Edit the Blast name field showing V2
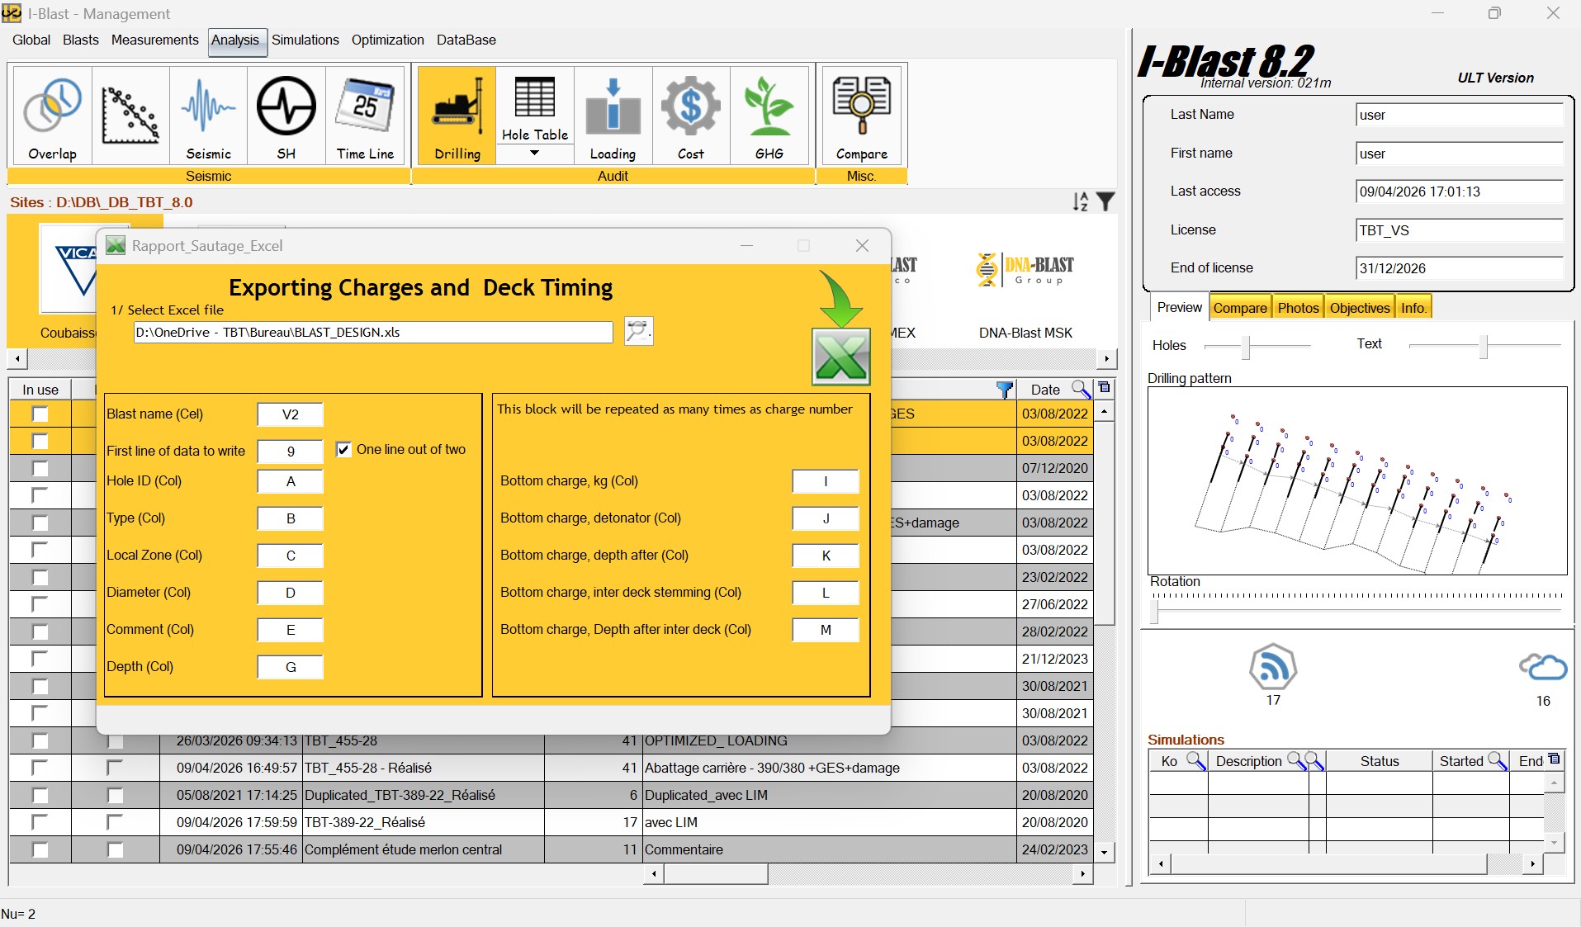 (x=289, y=414)
